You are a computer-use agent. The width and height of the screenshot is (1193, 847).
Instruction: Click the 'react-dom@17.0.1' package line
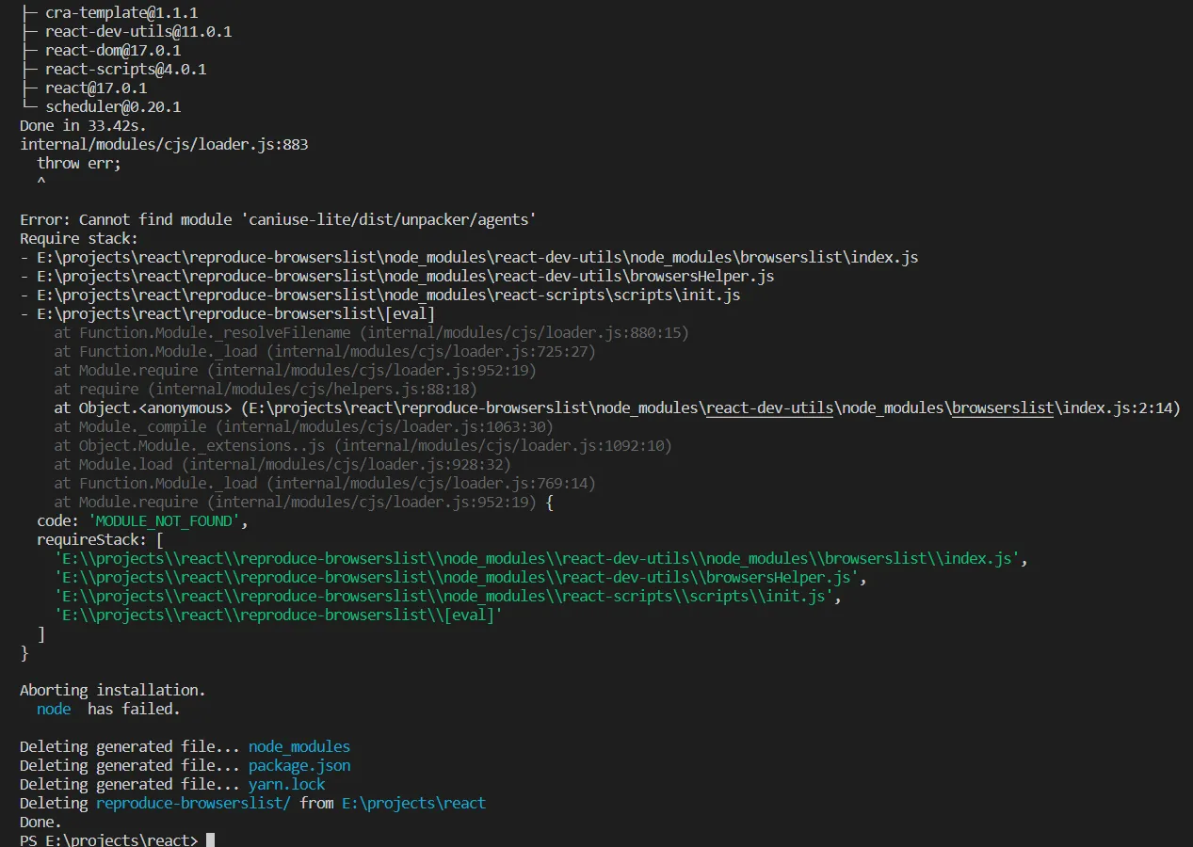[113, 51]
